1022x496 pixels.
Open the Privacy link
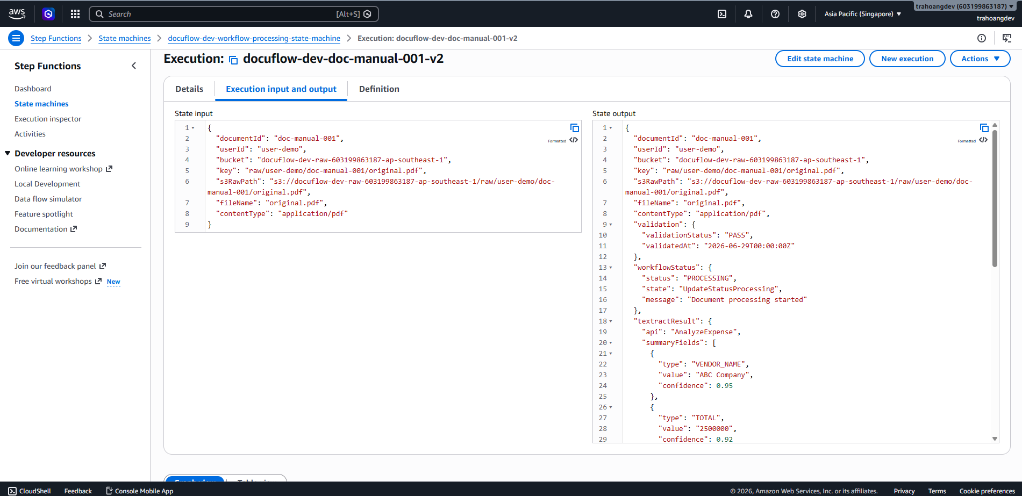pos(904,491)
